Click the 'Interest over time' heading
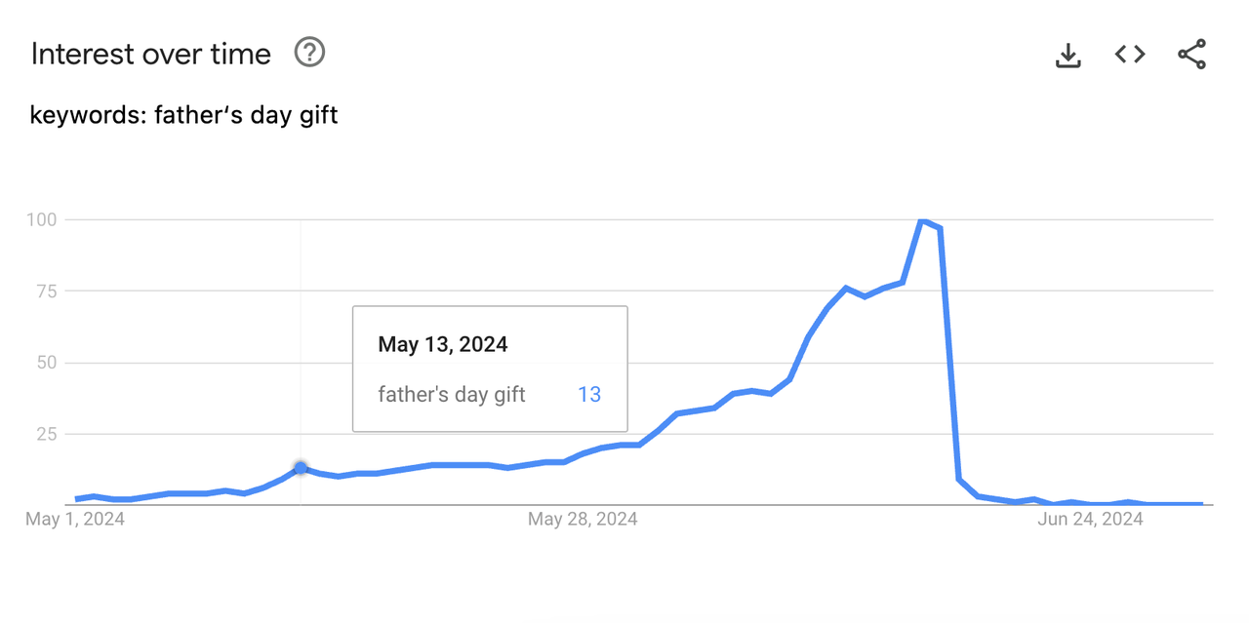The image size is (1249, 623). [150, 54]
